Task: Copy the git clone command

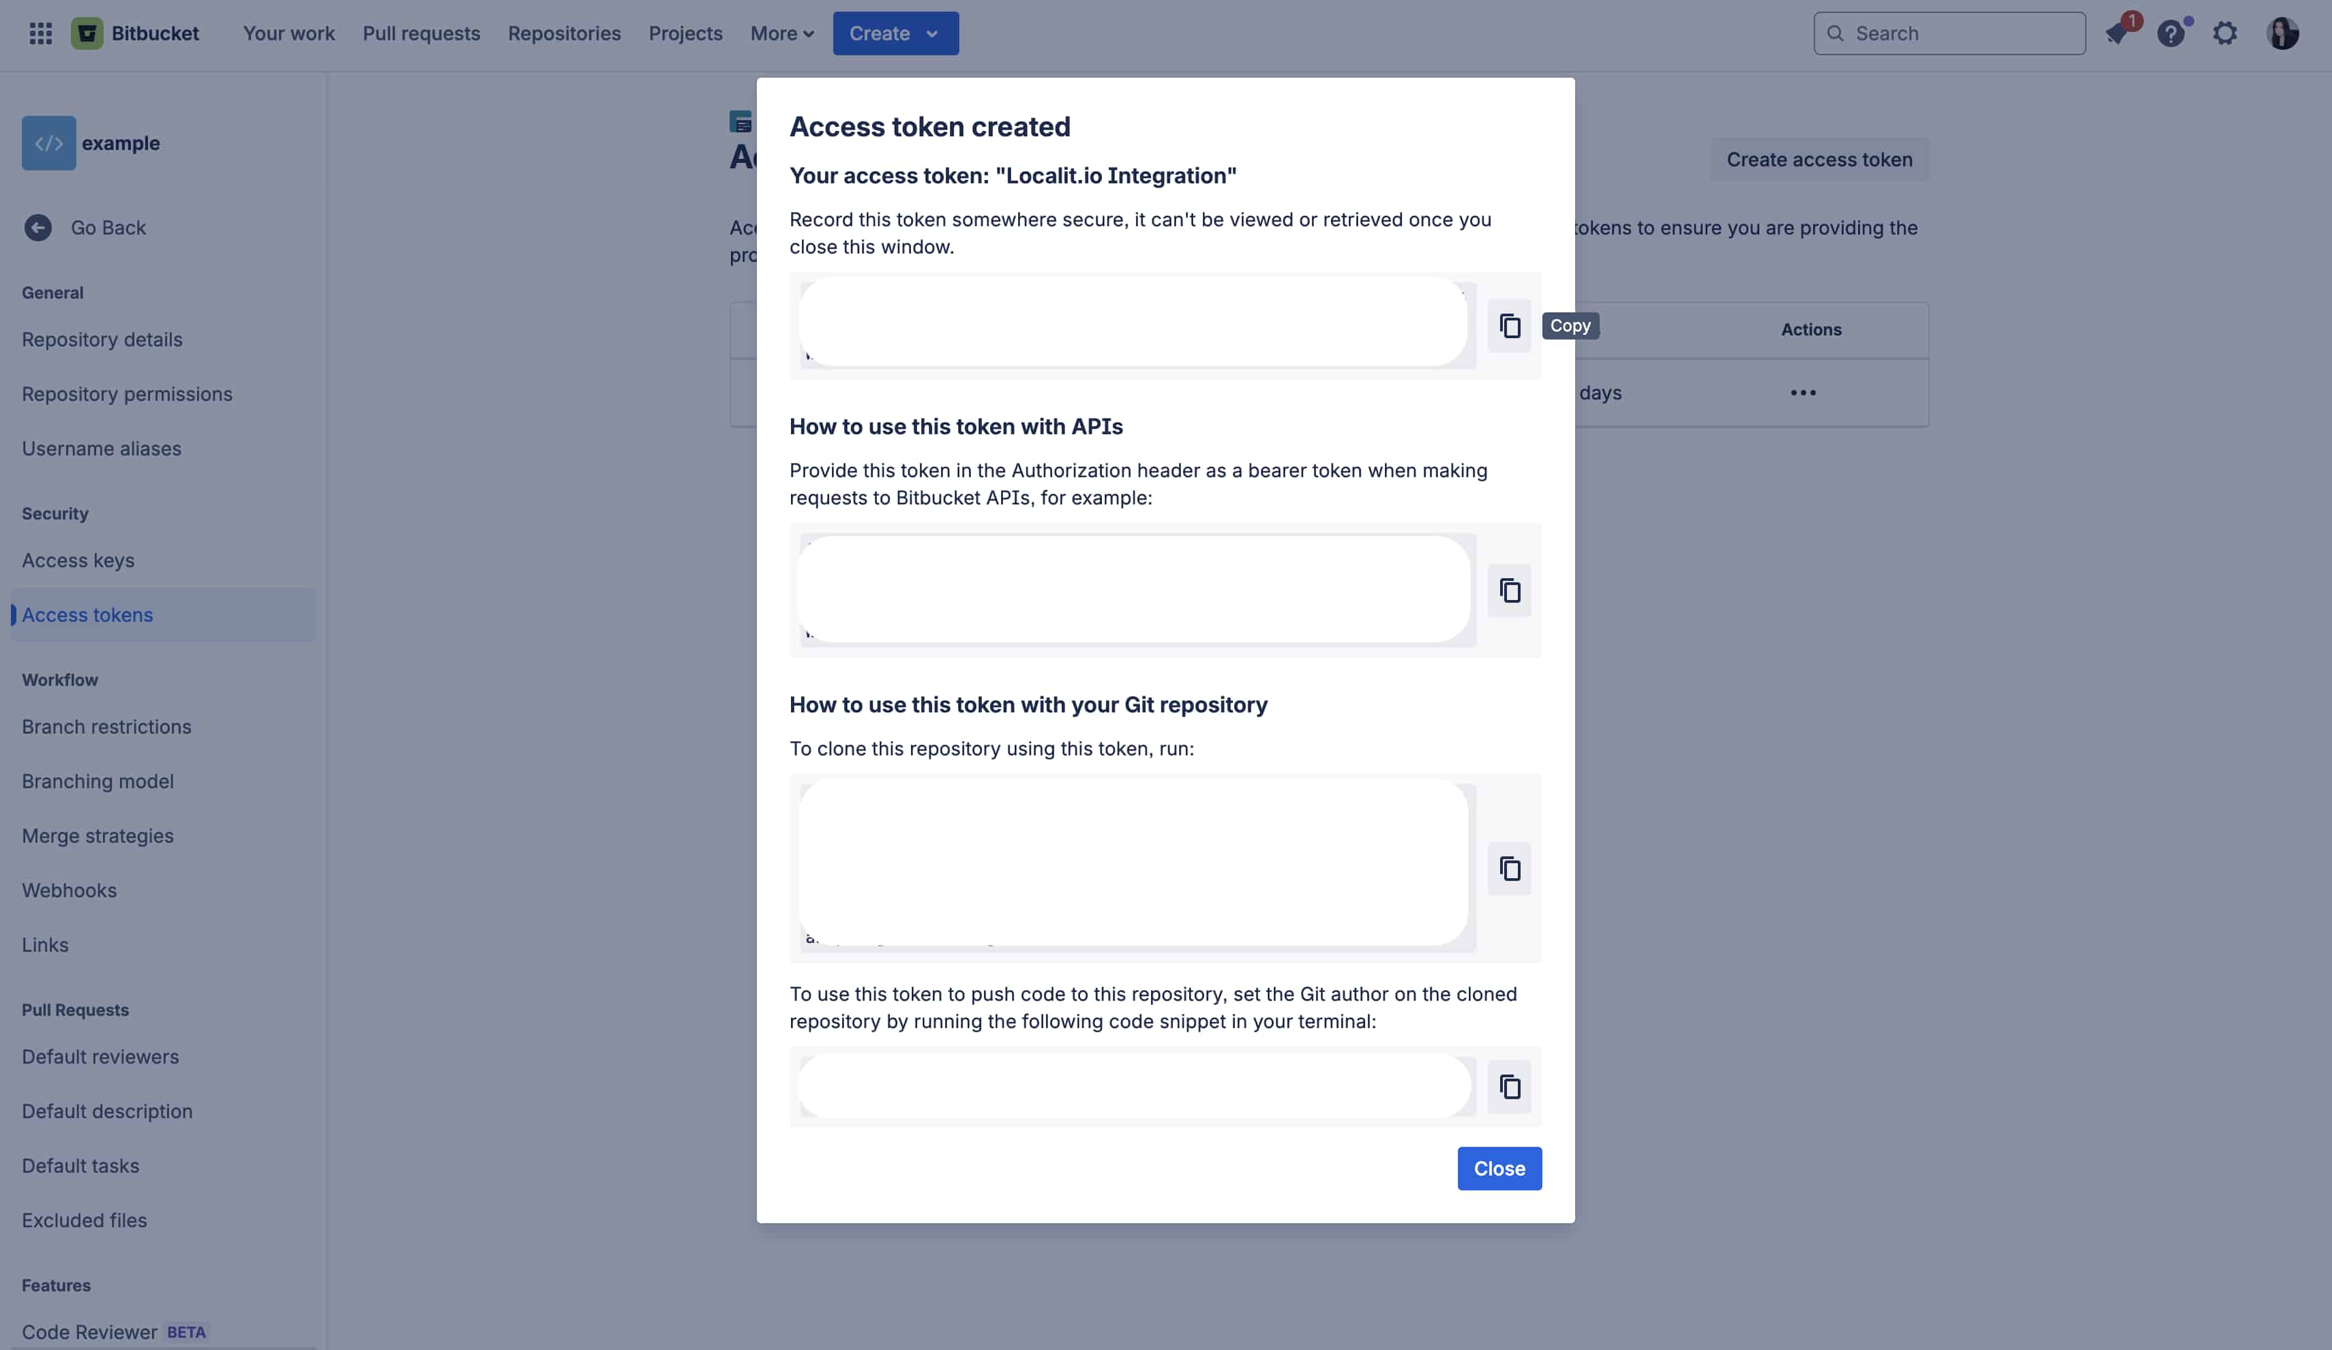Action: pyautogui.click(x=1508, y=868)
